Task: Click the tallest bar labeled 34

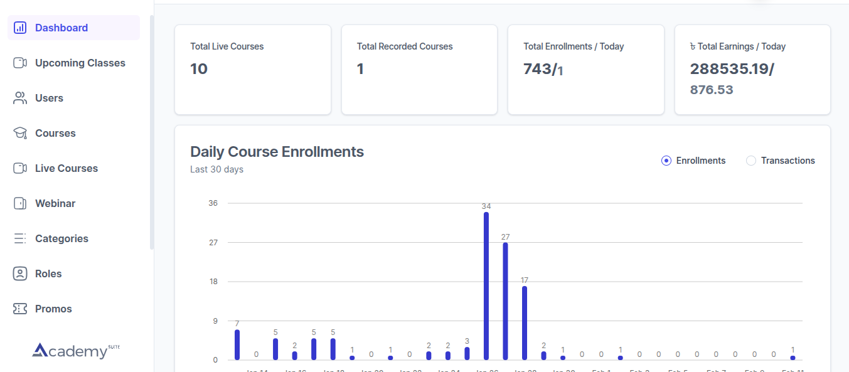Action: [486, 285]
